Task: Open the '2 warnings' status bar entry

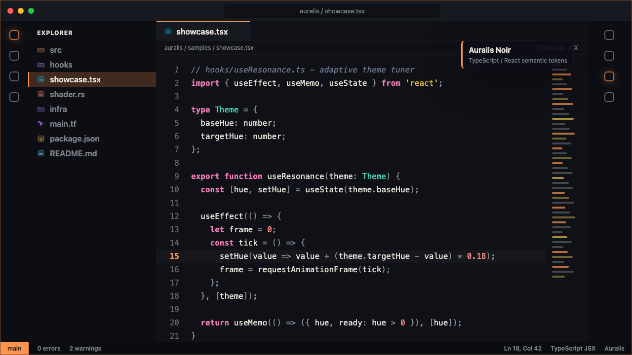Action: pyautogui.click(x=85, y=349)
